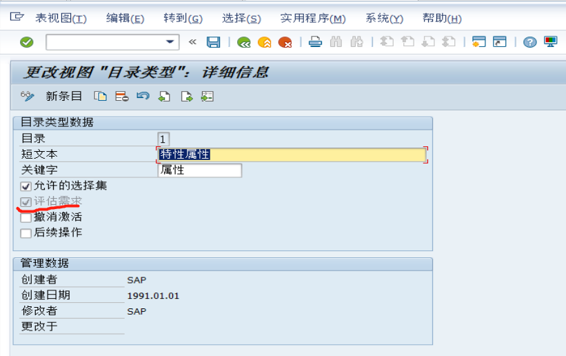Click the 关键字 field with 属性
Image resolution: width=566 pixels, height=356 pixels.
[x=200, y=170]
